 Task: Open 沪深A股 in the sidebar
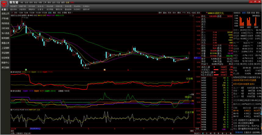(5, 18)
